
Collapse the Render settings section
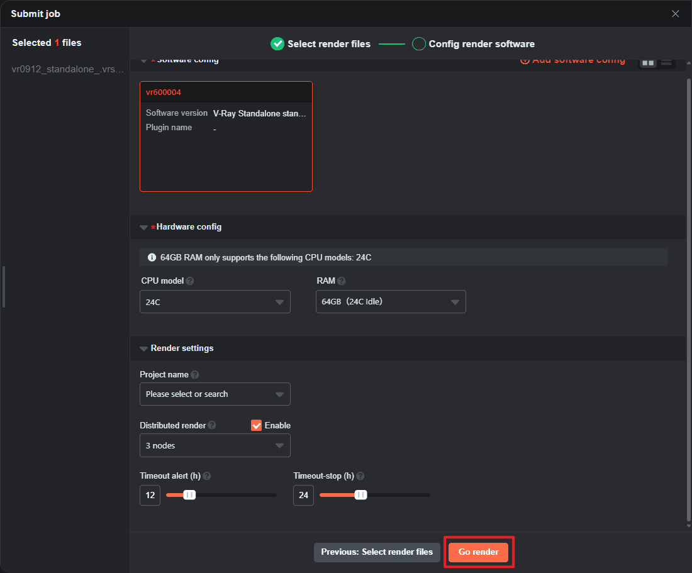(x=144, y=348)
